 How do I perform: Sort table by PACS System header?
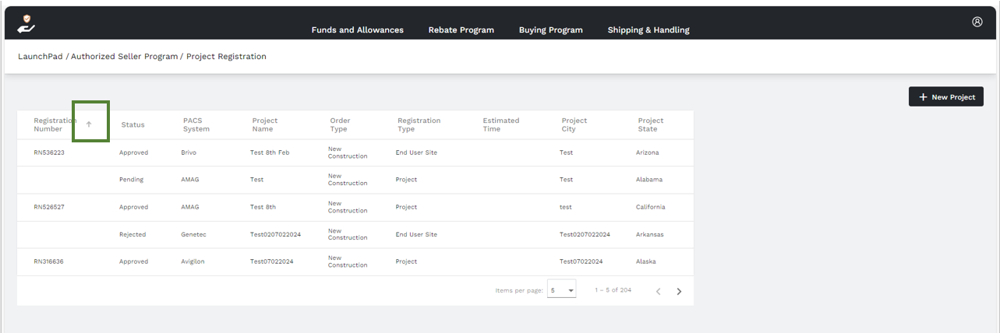tap(196, 124)
